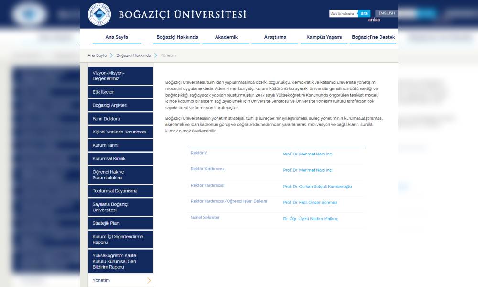Screen dimensions: 478x287
Task: Open the Kampüs Yaşamı navigation tab
Action: coord(324,37)
